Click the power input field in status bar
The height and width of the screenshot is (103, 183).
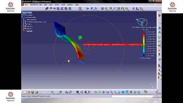pyautogui.click(x=132, y=96)
